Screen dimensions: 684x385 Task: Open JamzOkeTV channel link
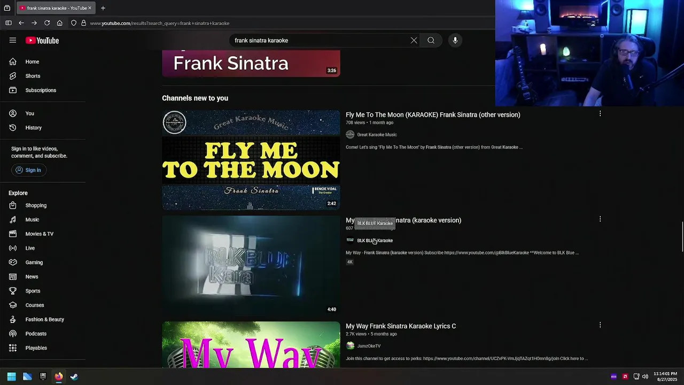click(x=369, y=346)
